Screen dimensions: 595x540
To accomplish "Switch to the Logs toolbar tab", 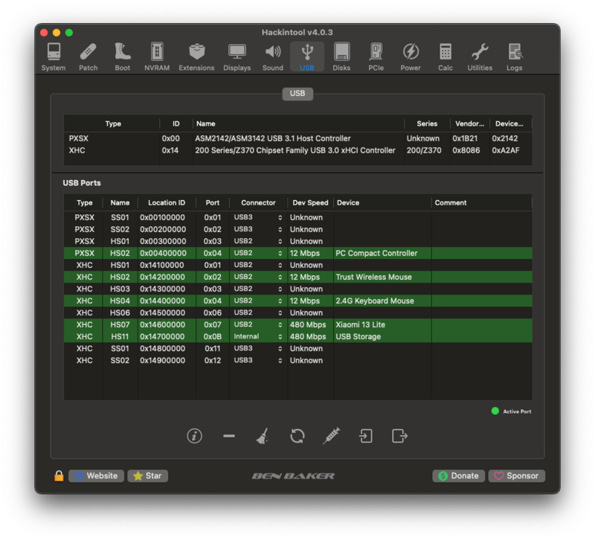I will point(515,57).
